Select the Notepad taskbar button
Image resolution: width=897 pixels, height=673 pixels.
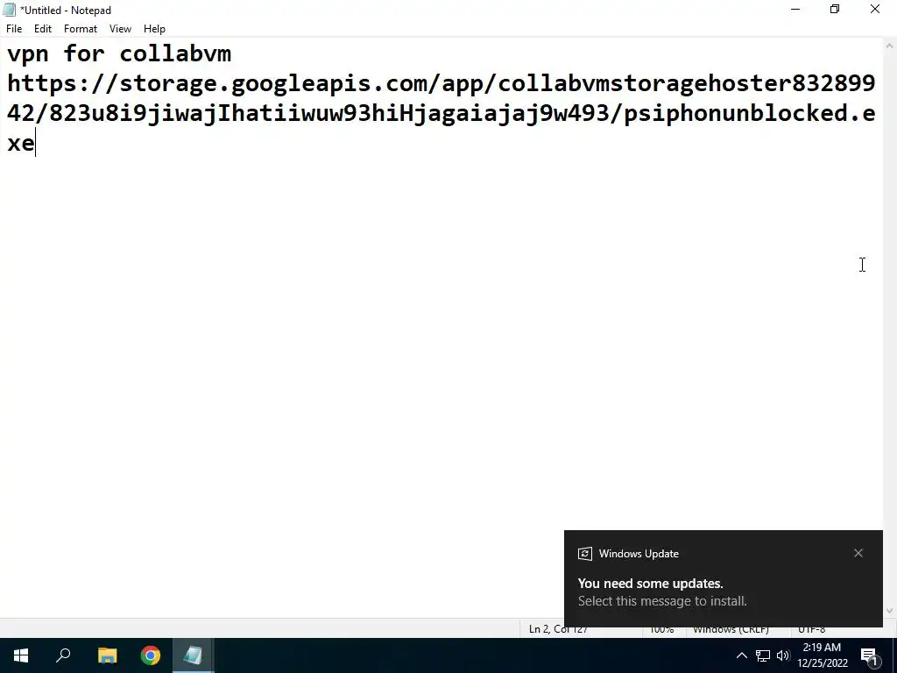click(x=194, y=655)
